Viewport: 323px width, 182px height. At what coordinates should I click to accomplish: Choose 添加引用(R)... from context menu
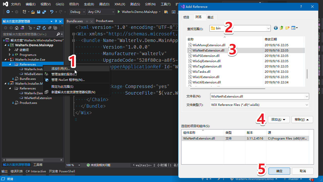pyautogui.click(x=76, y=69)
